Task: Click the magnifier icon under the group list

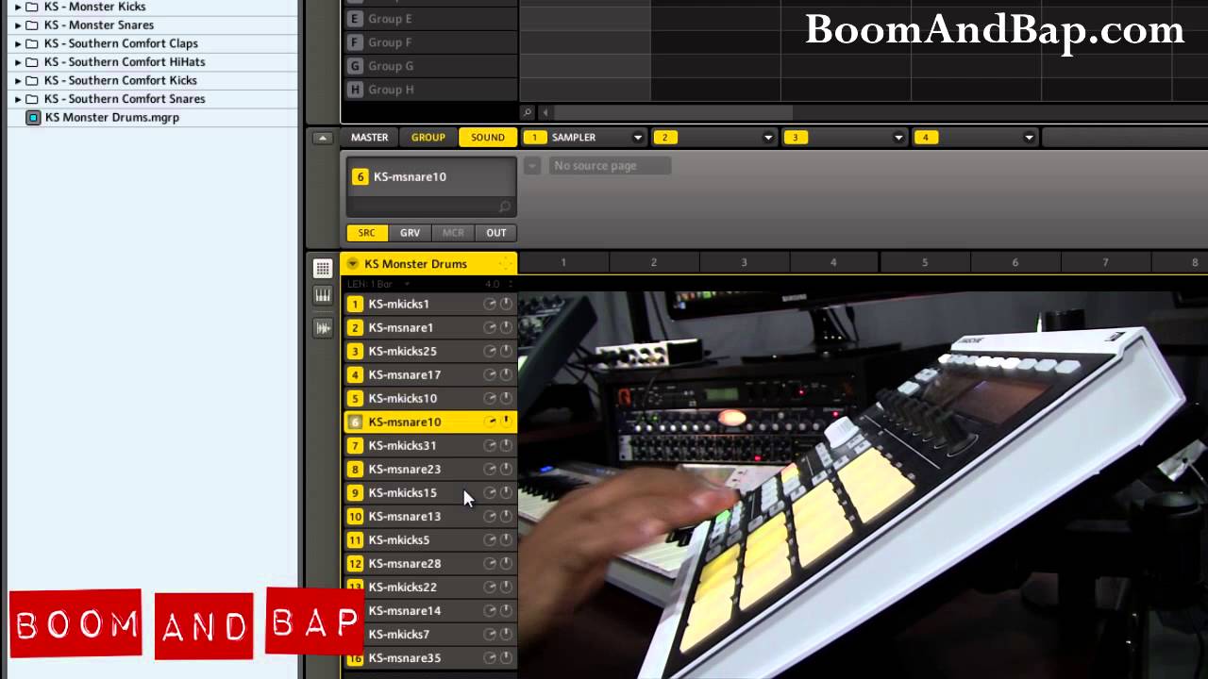Action: point(528,112)
